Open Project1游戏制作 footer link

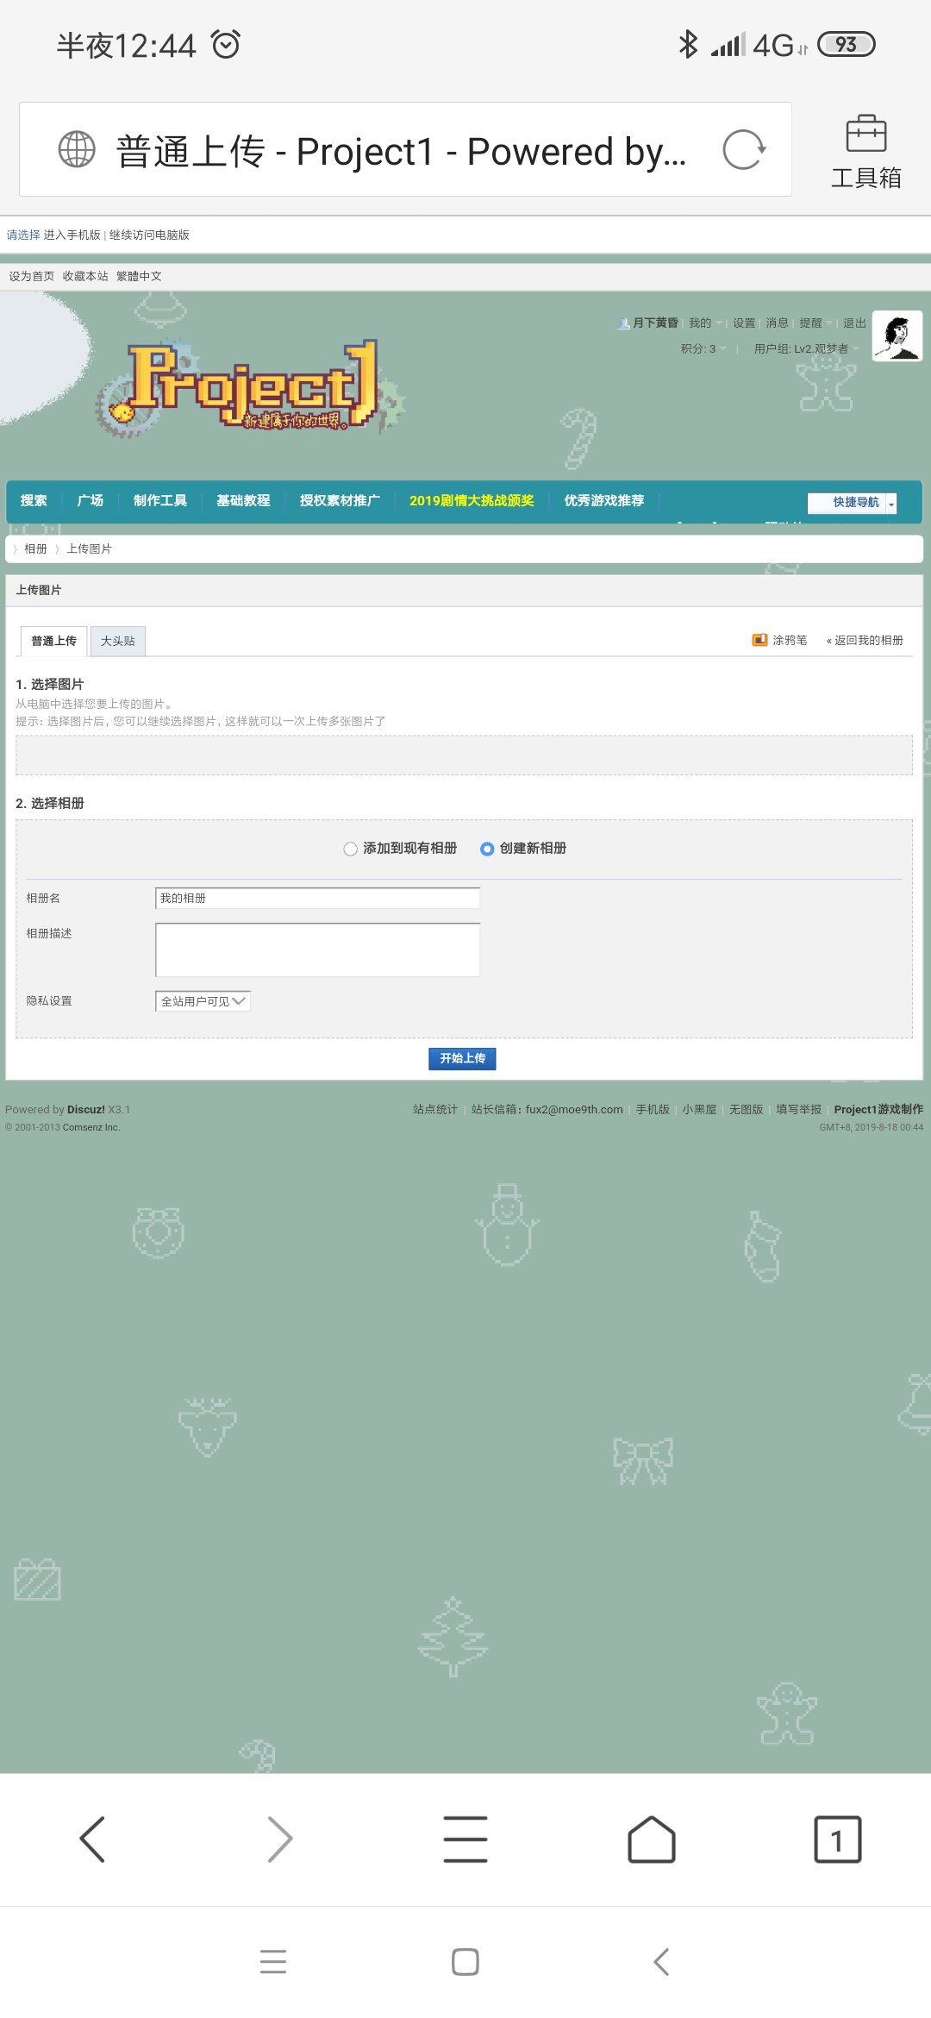coord(878,1110)
